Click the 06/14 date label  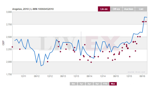coord(89,76)
